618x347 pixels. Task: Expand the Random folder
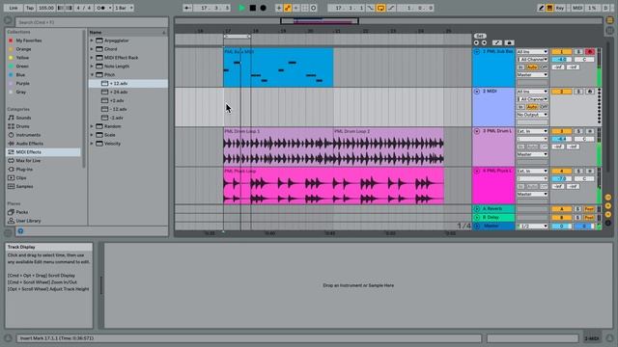(92, 126)
